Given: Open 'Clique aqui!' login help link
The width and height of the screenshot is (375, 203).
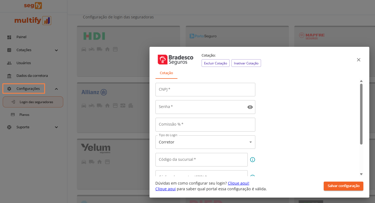Looking at the screenshot, I should click(239, 183).
